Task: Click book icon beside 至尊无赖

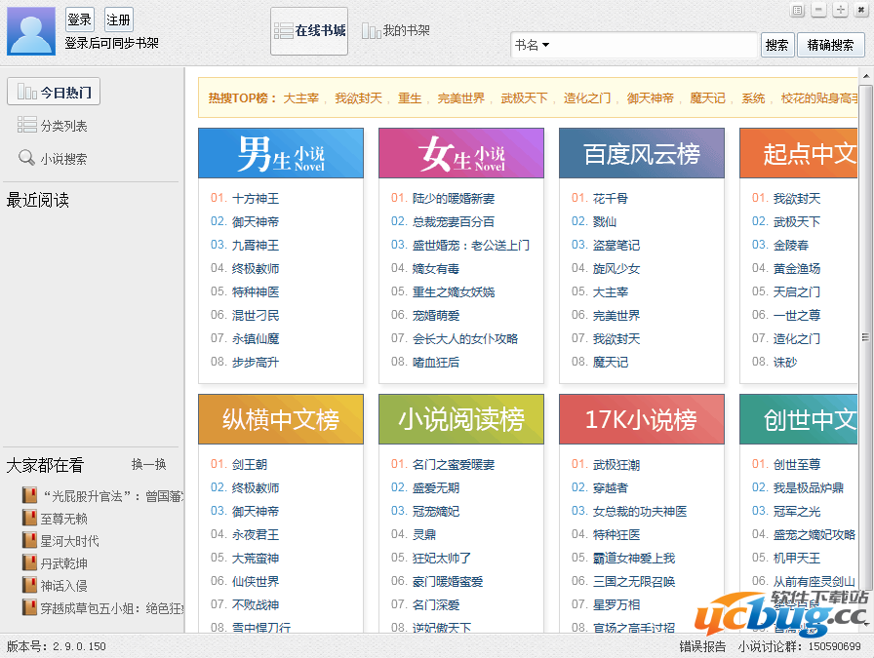Action: [x=29, y=519]
